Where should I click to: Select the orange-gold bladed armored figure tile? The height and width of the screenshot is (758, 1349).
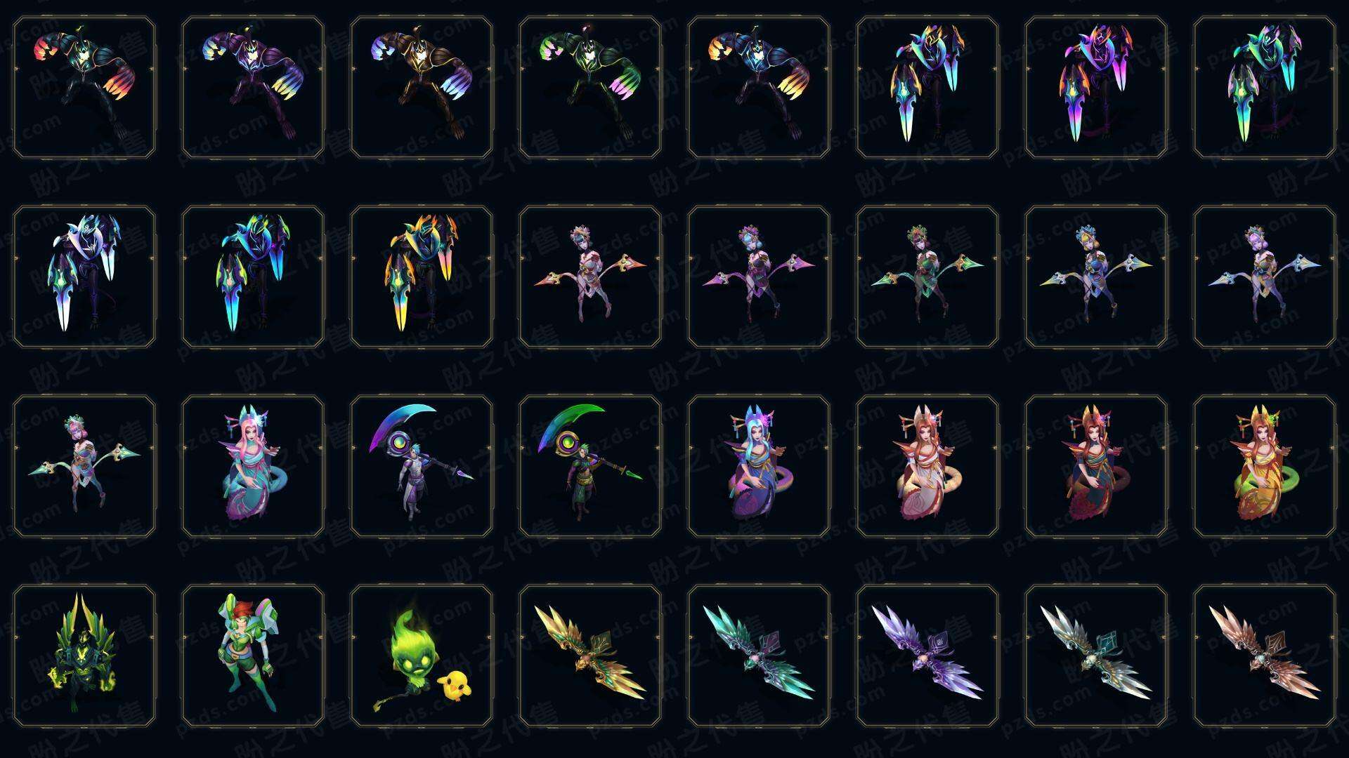click(x=422, y=277)
